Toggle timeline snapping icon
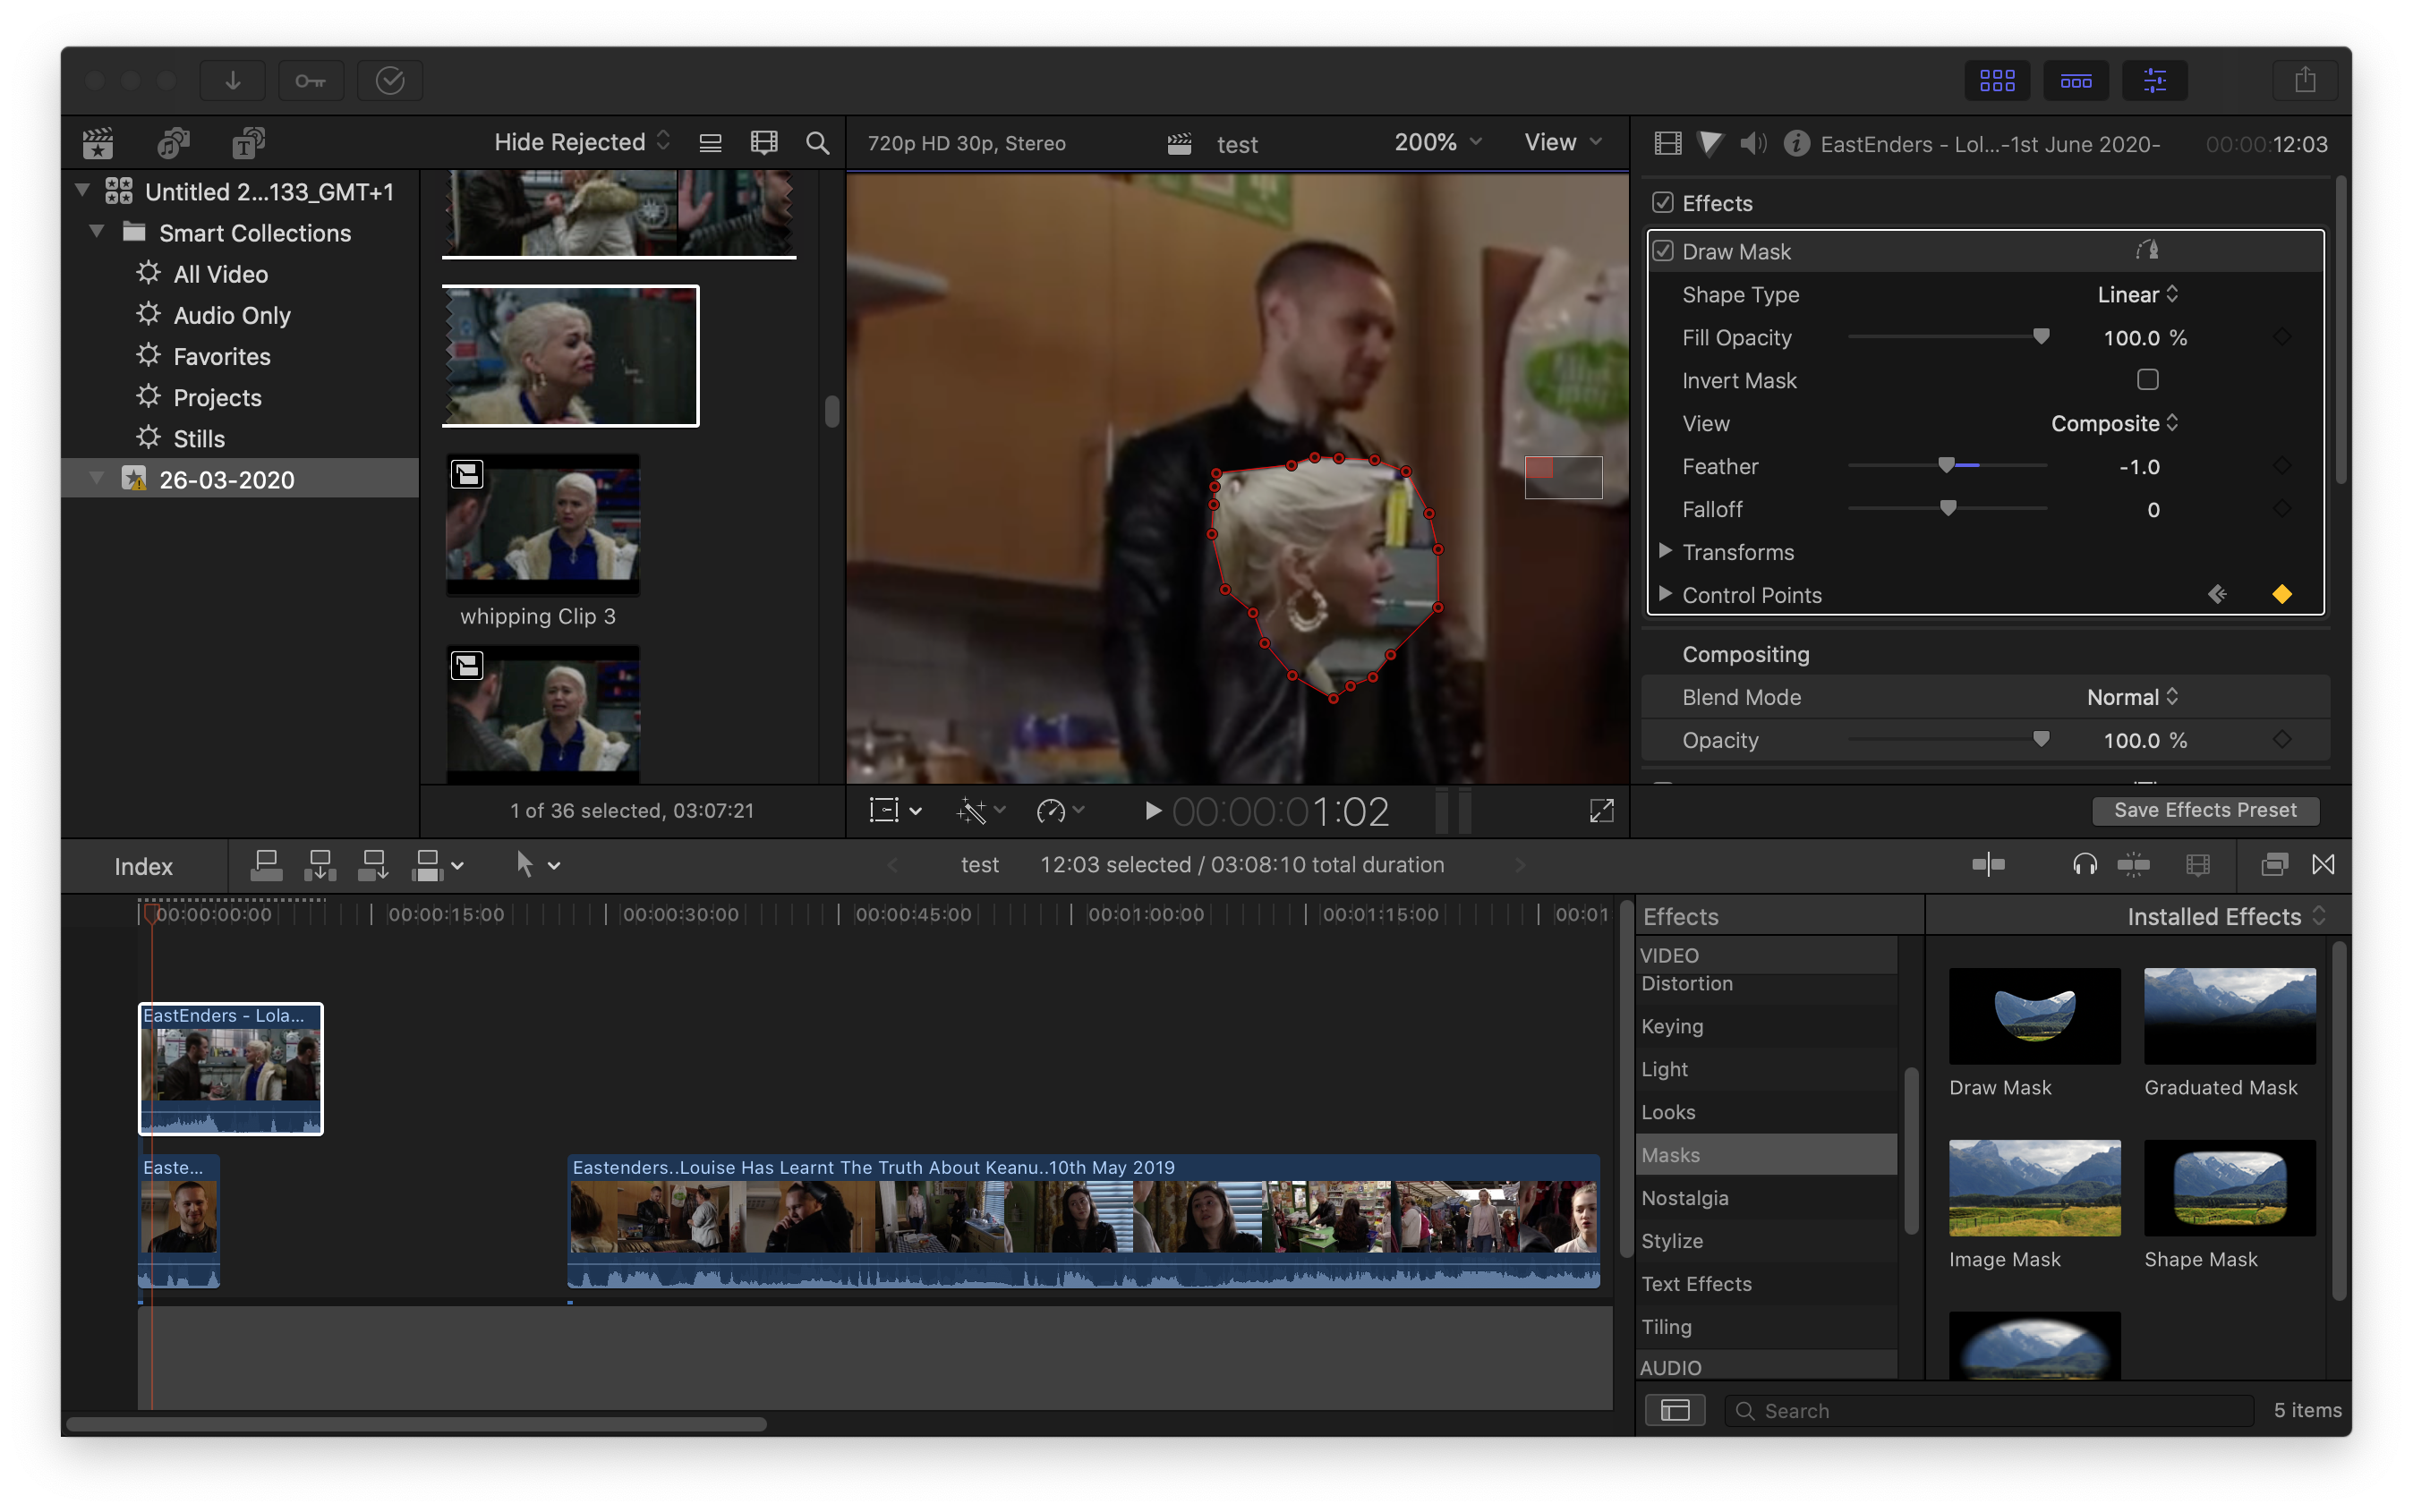Viewport: 2413px width, 1512px height. tap(2133, 865)
